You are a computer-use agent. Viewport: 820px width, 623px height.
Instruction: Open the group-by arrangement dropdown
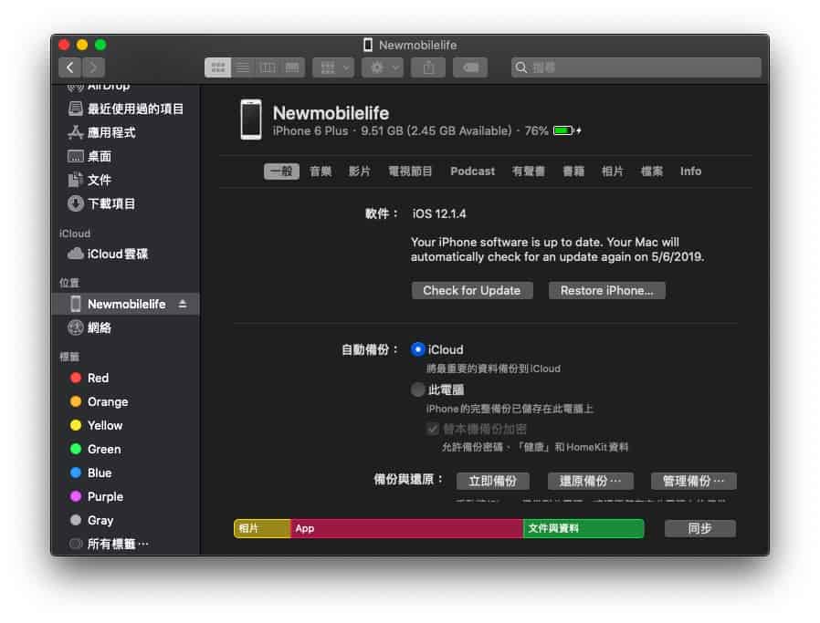[x=333, y=67]
